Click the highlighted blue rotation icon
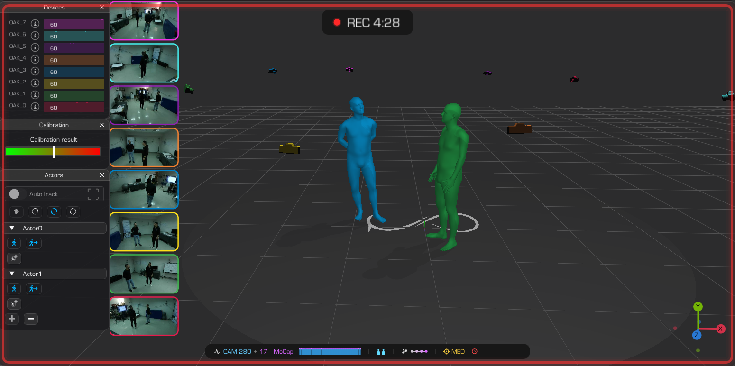 tap(54, 211)
